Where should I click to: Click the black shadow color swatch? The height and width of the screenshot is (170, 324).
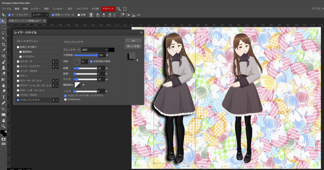click(111, 50)
